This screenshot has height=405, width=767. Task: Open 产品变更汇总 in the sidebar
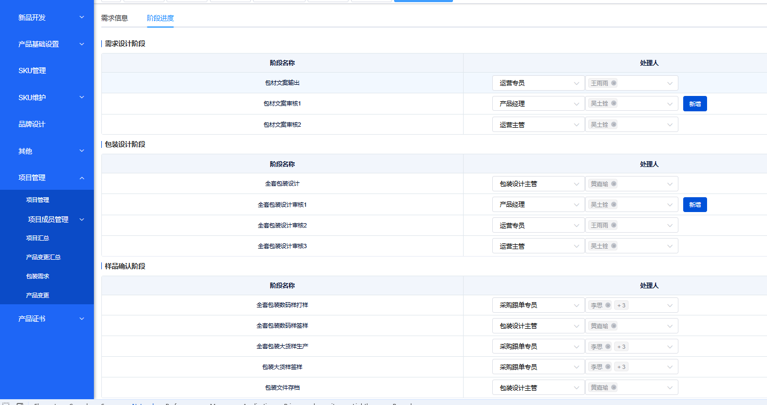tap(43, 257)
